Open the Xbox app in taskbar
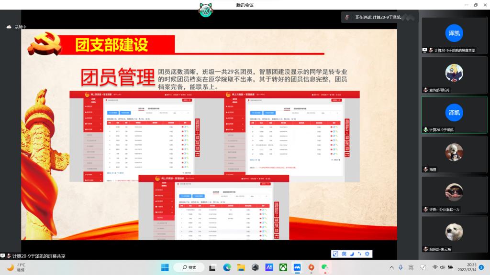The height and width of the screenshot is (275, 490). point(283,267)
